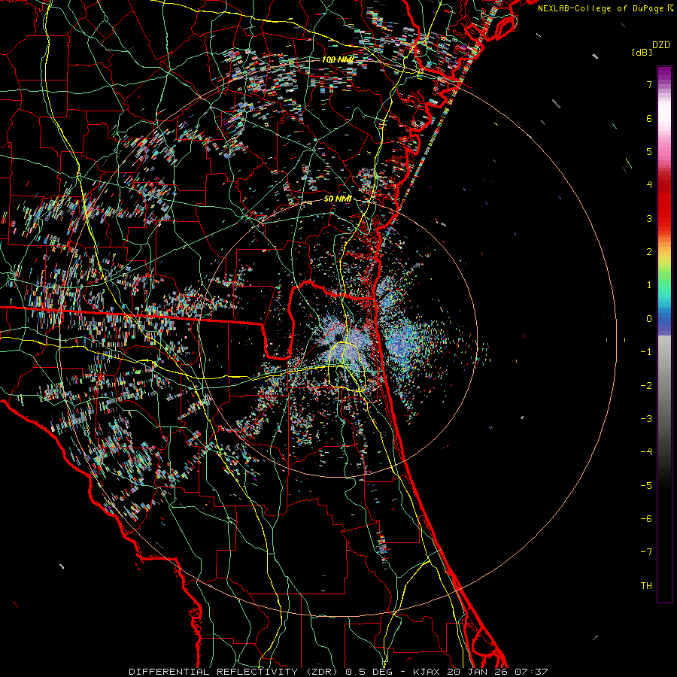Select the 0 dB scale label
This screenshot has height=677, width=677.
click(x=649, y=319)
